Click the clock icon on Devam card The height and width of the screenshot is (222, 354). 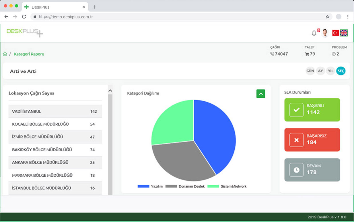pos(296,170)
